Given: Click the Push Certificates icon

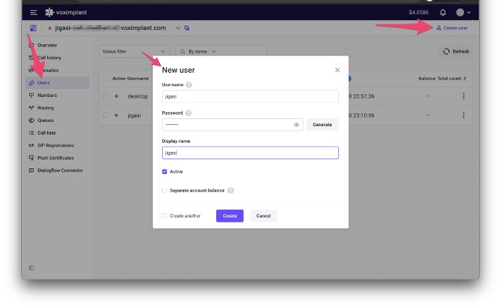Looking at the screenshot, I should (31, 158).
